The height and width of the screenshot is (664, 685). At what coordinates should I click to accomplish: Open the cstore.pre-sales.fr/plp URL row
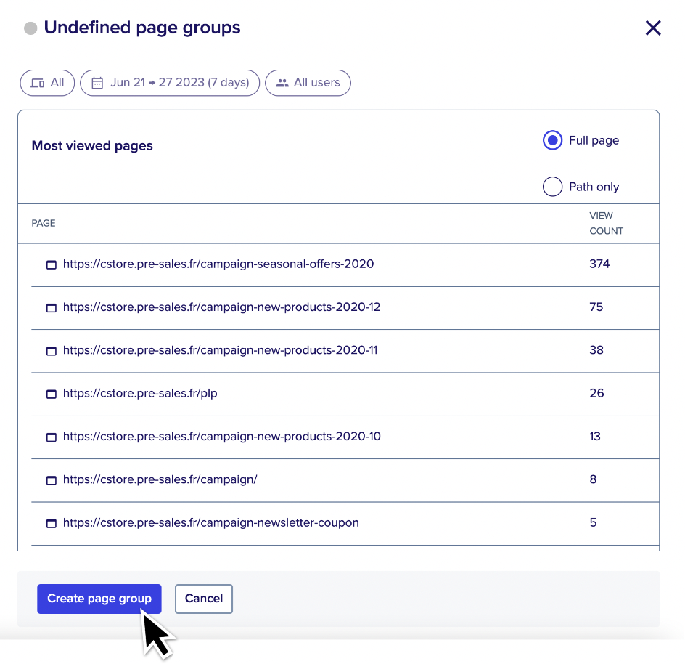pyautogui.click(x=345, y=394)
